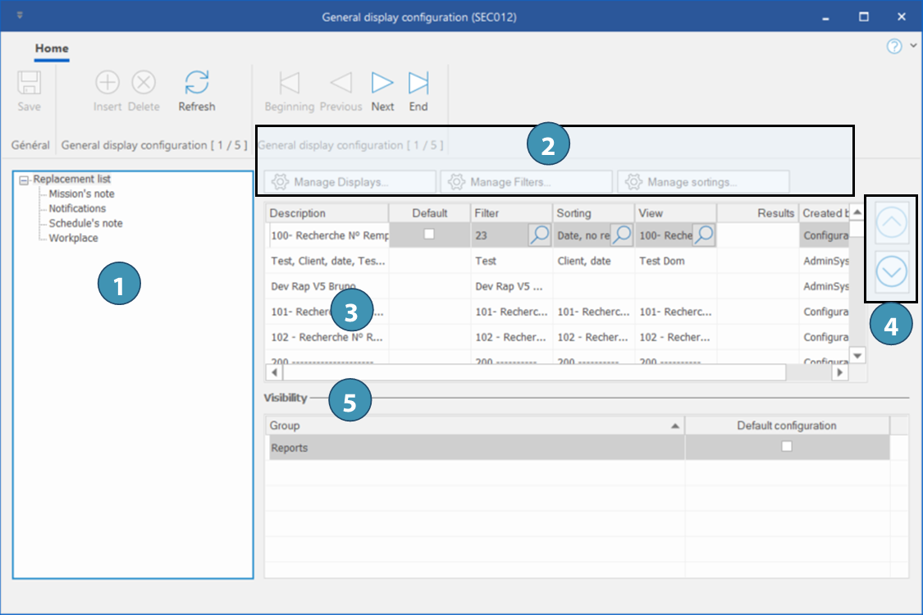923x615 pixels.
Task: Move row down with circle arrow
Action: tap(892, 271)
